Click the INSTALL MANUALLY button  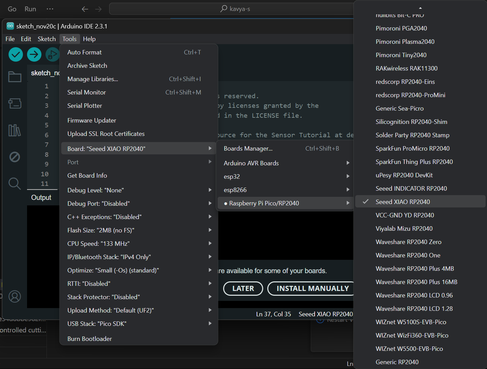[x=311, y=289]
